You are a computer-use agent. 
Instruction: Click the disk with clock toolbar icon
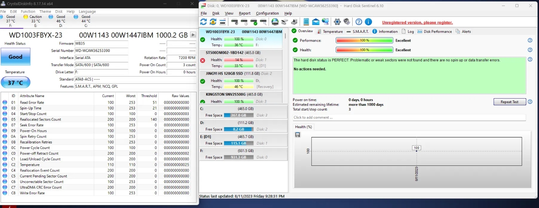(244, 22)
